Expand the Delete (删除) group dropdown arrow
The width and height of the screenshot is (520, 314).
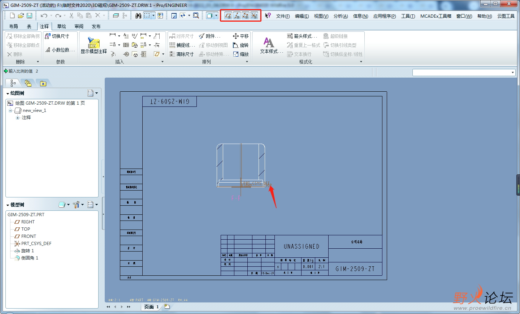point(38,62)
